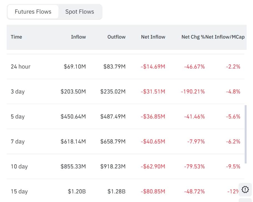Click the $918.23M outflow value

(x=113, y=166)
